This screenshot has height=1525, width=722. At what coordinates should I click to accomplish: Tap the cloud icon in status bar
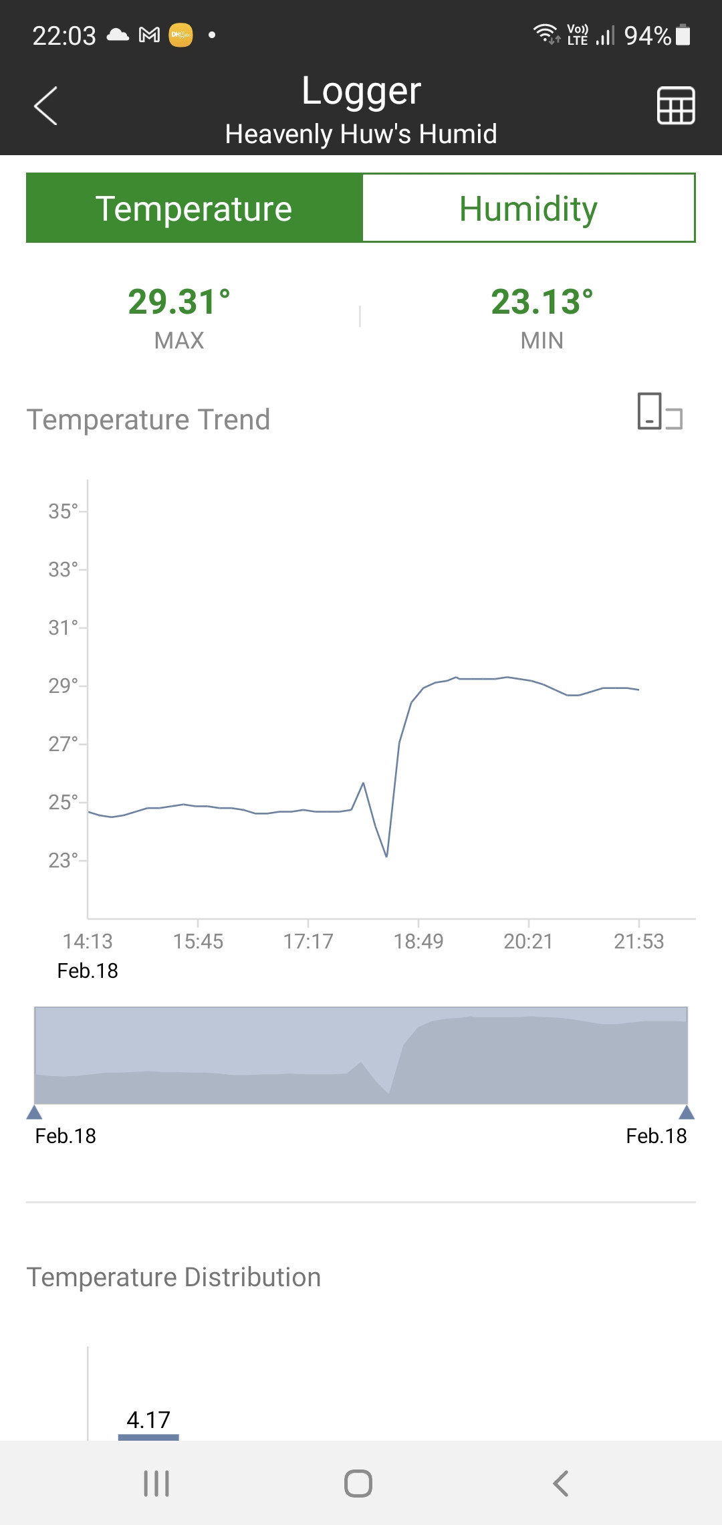[x=118, y=35]
